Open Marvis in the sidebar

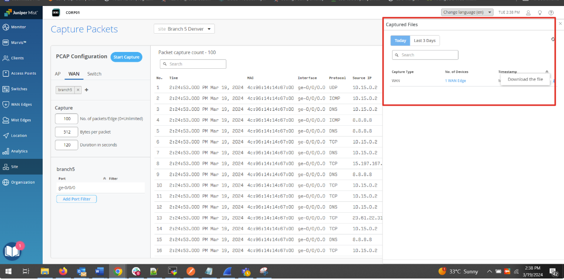coord(21,43)
